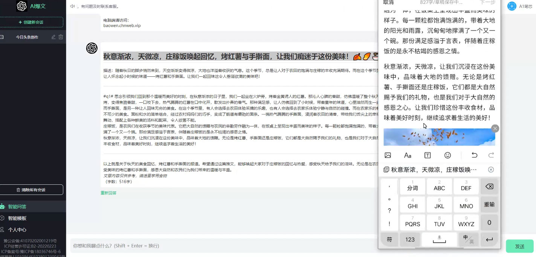This screenshot has height=257, width=536.
Task: Open symbol input with the 符 key
Action: point(389,239)
